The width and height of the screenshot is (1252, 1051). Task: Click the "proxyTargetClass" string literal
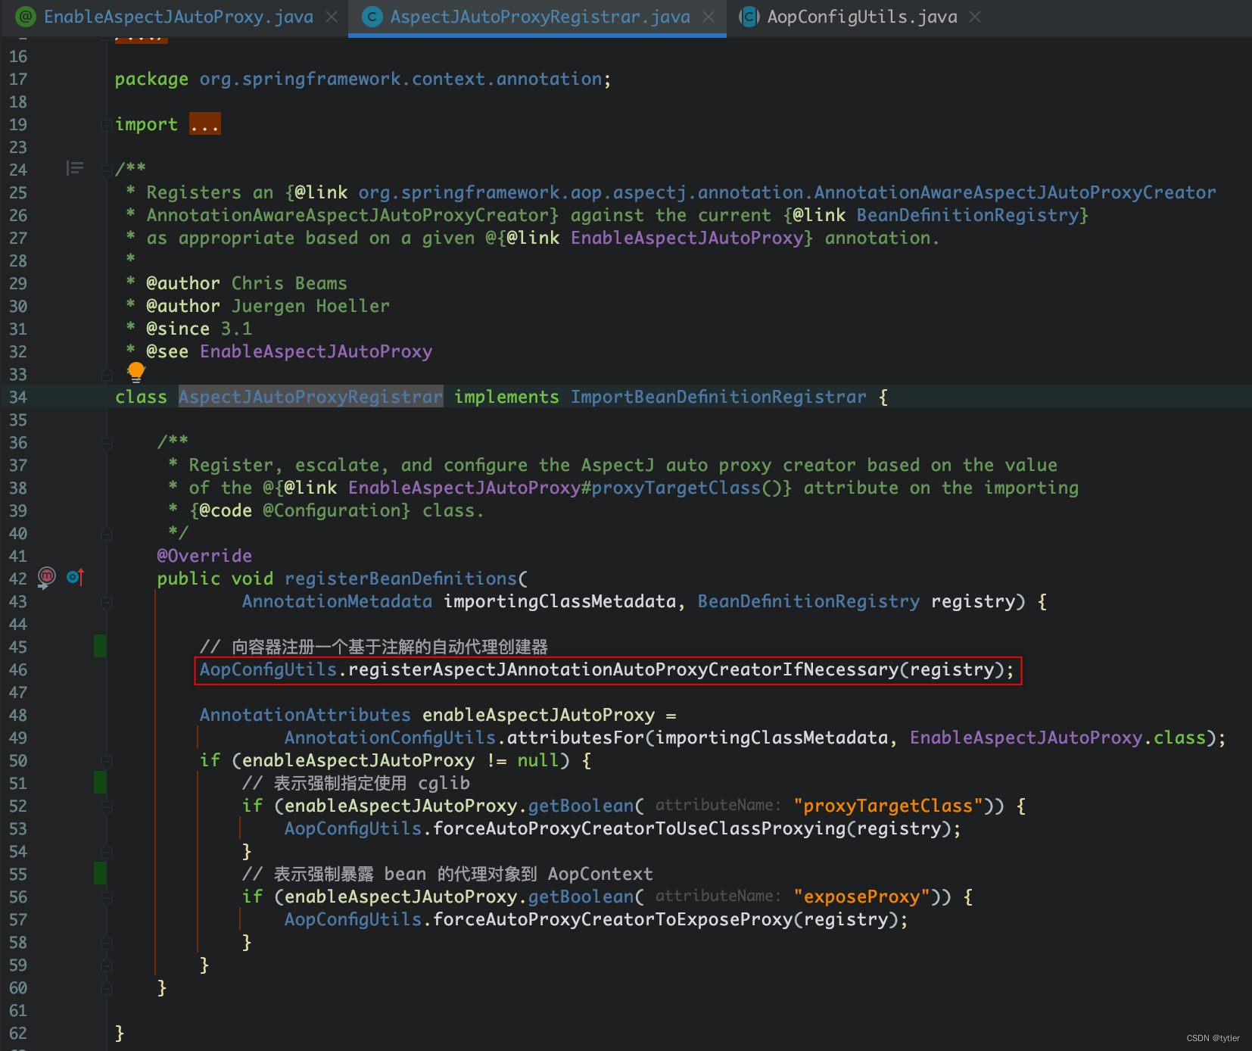(x=888, y=806)
